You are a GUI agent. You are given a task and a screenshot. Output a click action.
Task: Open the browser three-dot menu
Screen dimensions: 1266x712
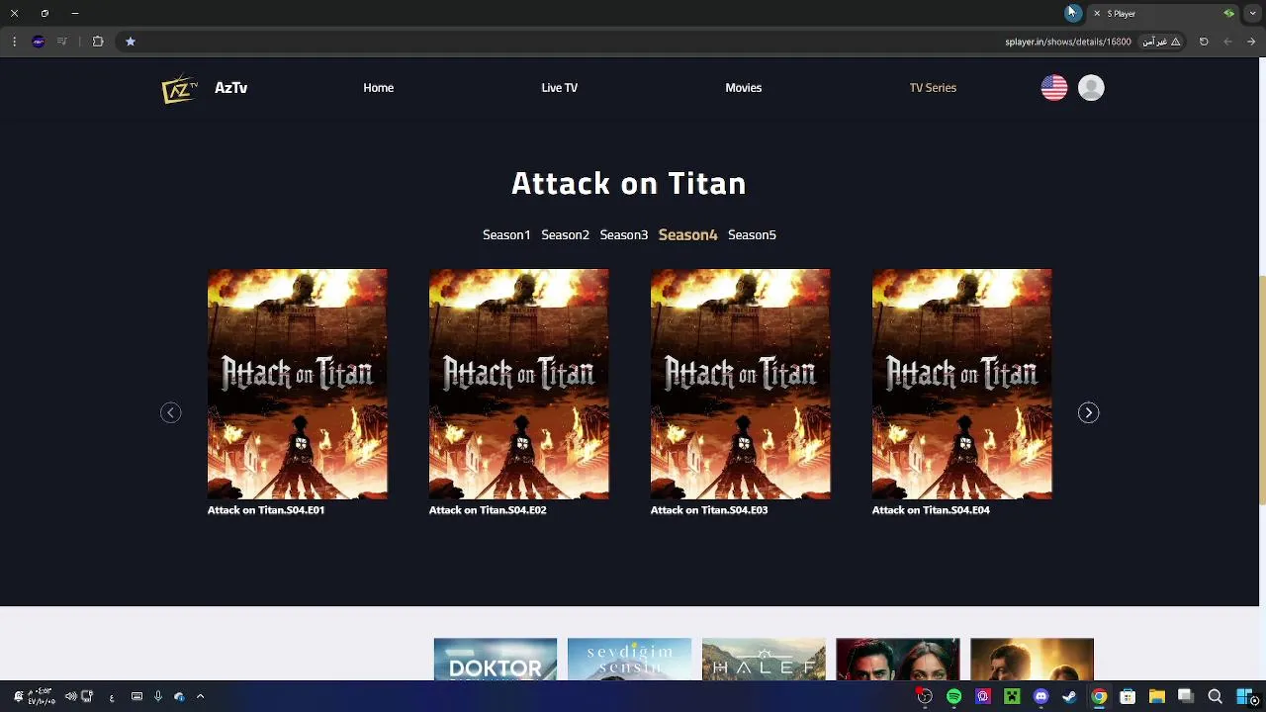[x=14, y=42]
